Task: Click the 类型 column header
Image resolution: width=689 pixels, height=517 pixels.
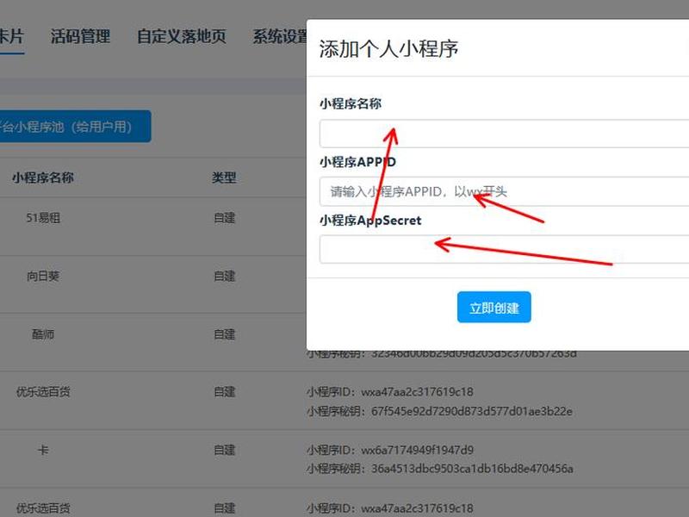Action: click(224, 178)
